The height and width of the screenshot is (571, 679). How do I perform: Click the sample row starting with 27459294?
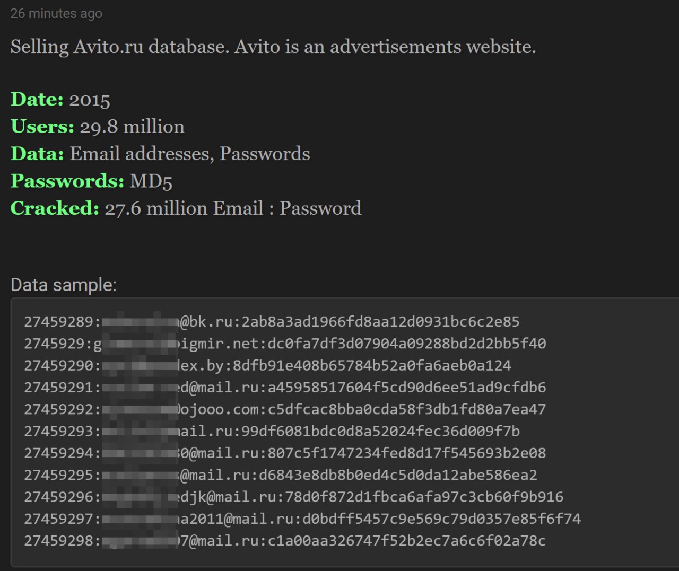[285, 453]
